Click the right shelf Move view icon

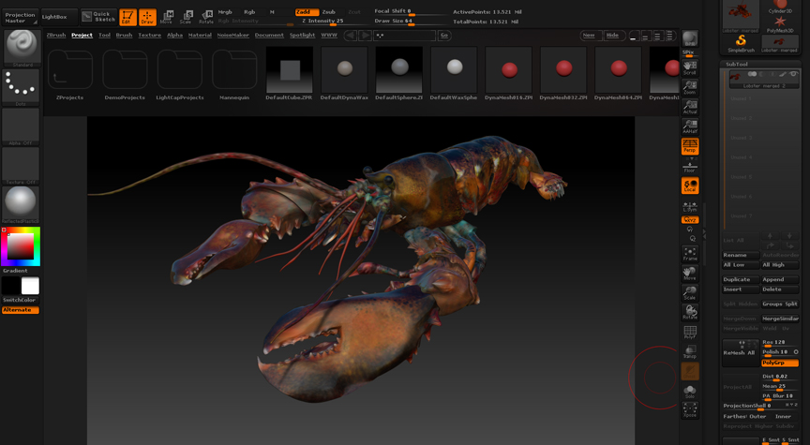pos(690,274)
